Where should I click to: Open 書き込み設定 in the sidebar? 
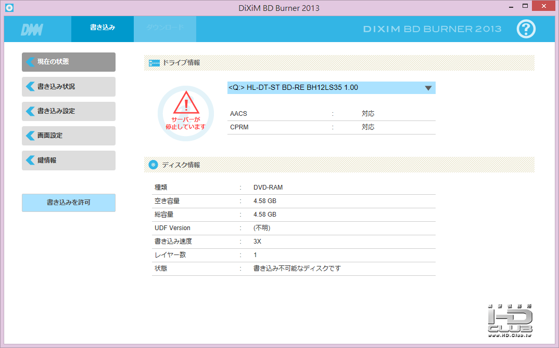(x=69, y=111)
